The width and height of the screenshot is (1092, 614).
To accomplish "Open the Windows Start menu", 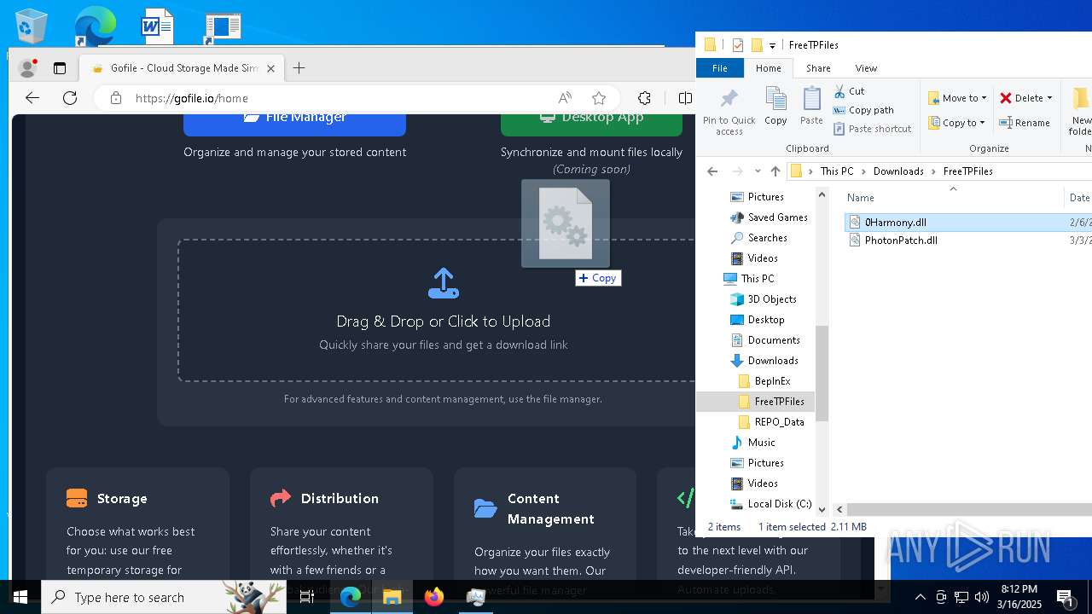I will click(20, 597).
